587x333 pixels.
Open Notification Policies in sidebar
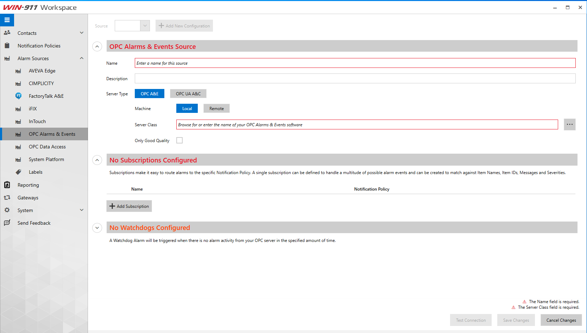(x=44, y=46)
